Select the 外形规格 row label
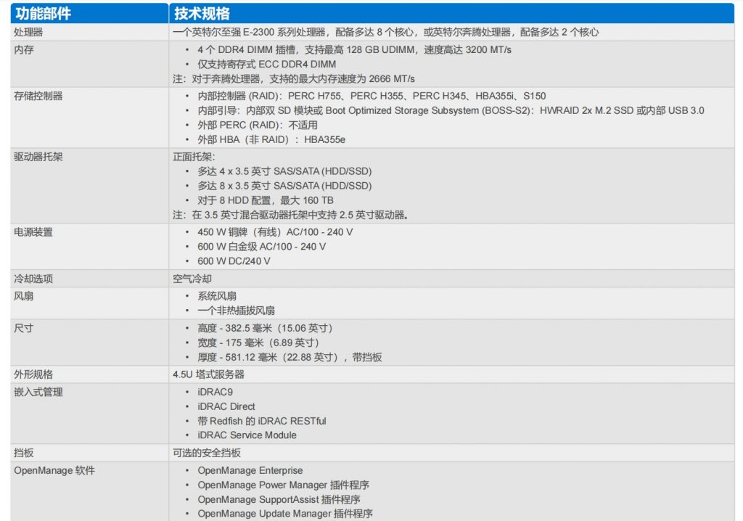 tap(33, 374)
